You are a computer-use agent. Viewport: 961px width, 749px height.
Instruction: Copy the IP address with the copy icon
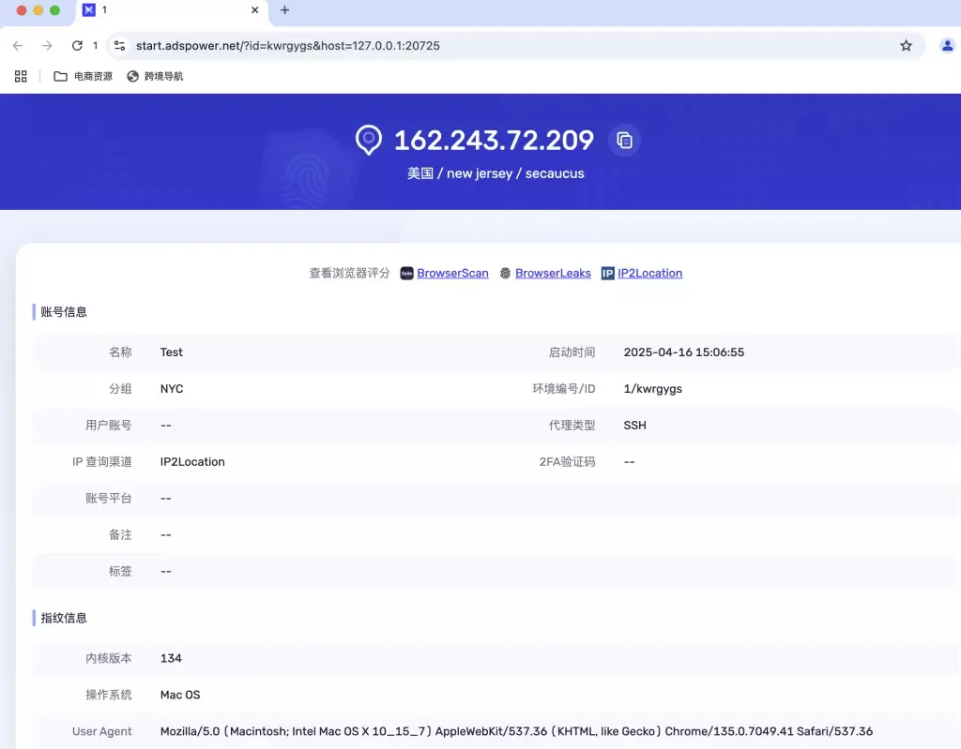[624, 141]
